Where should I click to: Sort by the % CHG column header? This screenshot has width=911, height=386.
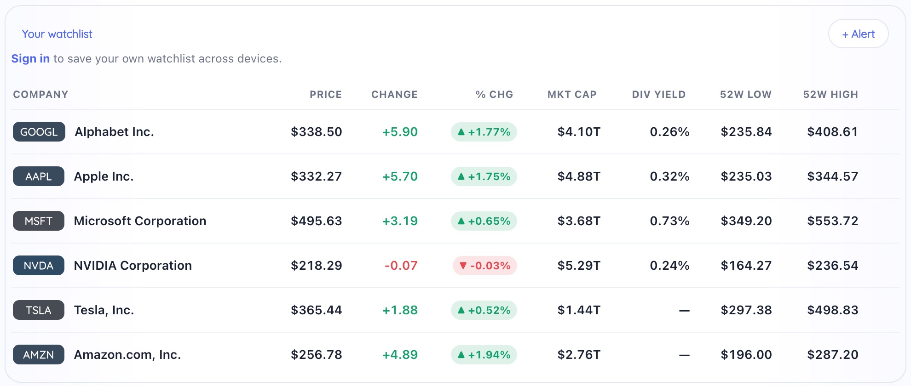(x=495, y=95)
